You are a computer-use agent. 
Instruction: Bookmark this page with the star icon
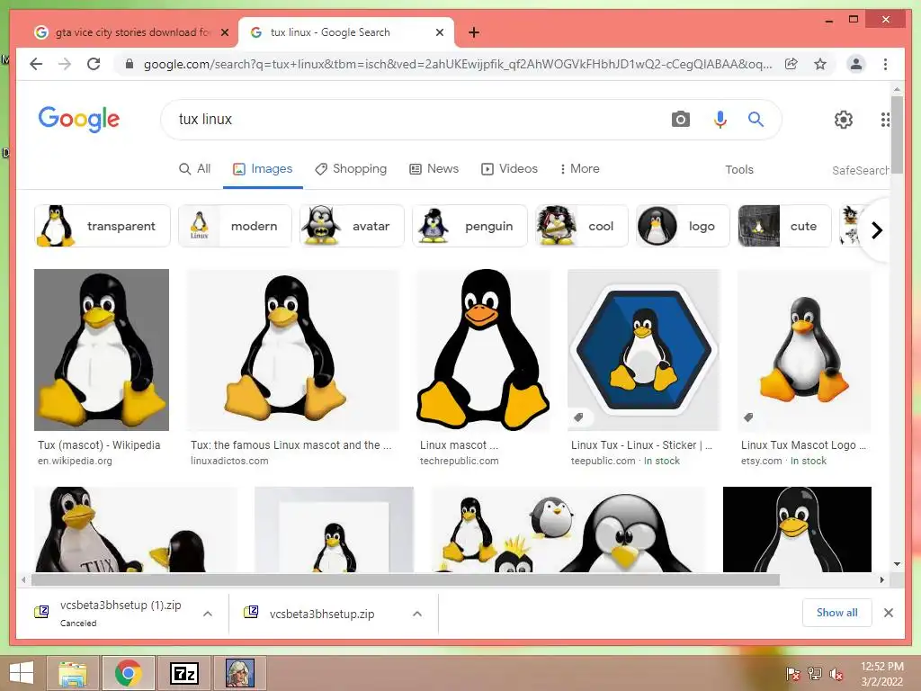820,64
